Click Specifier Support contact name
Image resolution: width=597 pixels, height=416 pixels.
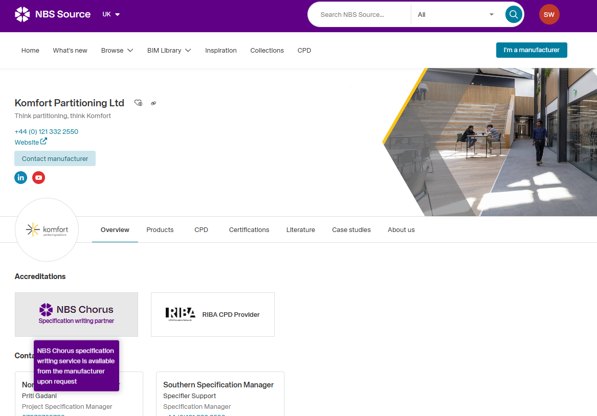tap(190, 396)
